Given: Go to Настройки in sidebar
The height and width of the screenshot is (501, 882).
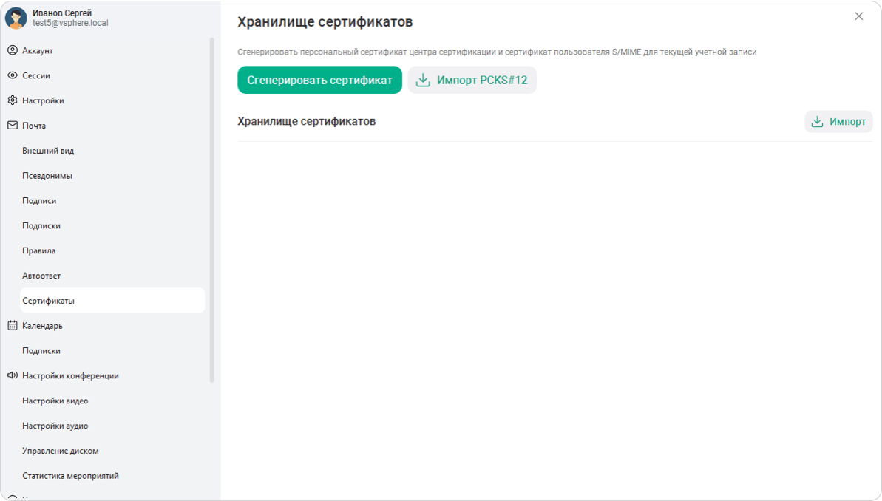Looking at the screenshot, I should [44, 100].
